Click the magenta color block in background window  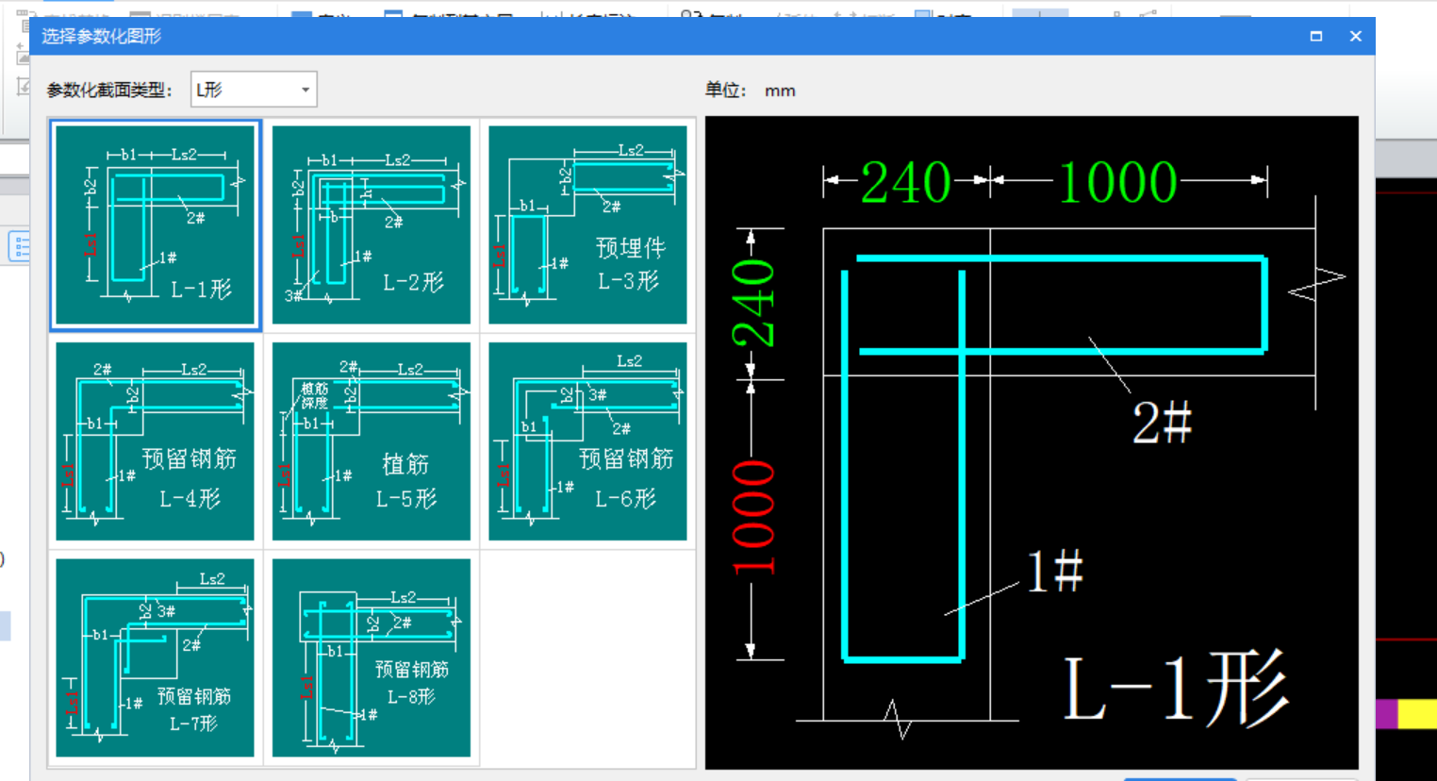[x=1386, y=713]
